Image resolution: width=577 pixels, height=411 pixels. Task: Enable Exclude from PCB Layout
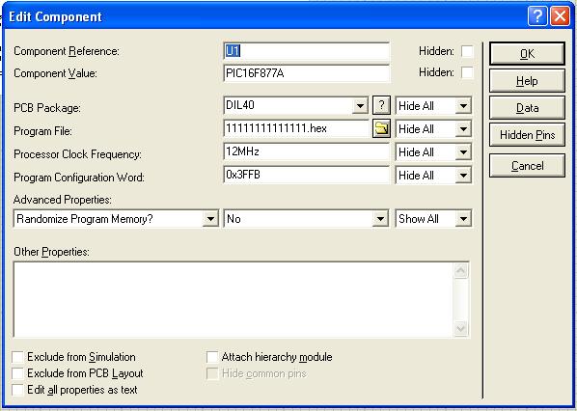tap(17, 373)
